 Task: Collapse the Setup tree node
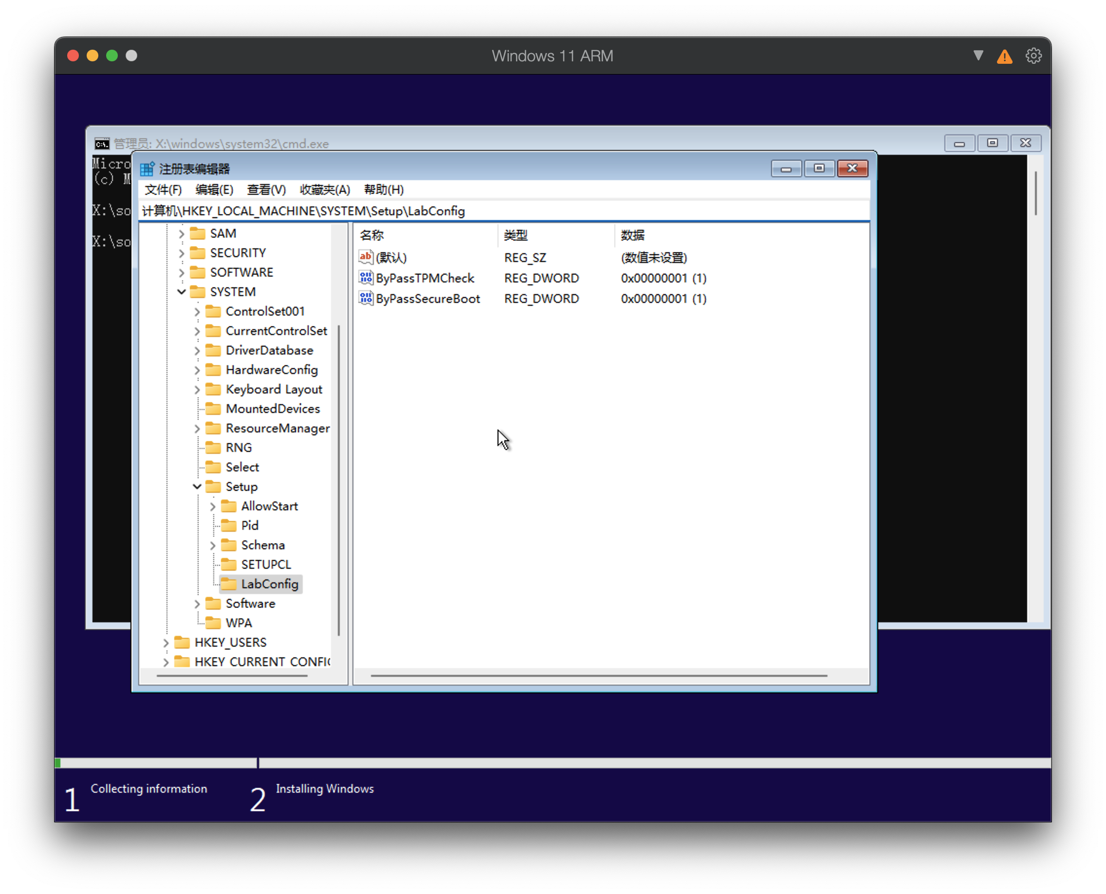point(197,486)
